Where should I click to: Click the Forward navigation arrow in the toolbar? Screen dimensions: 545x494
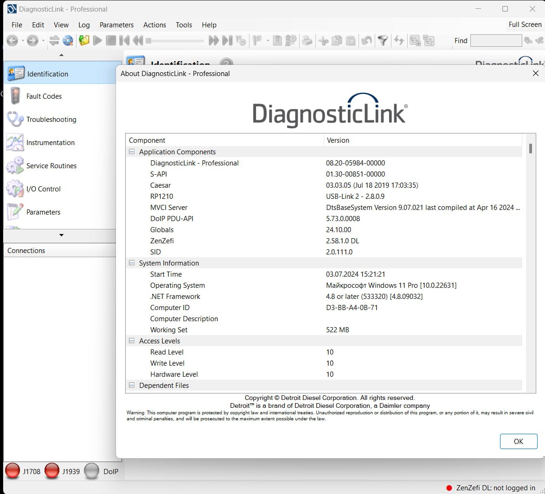[x=32, y=41]
